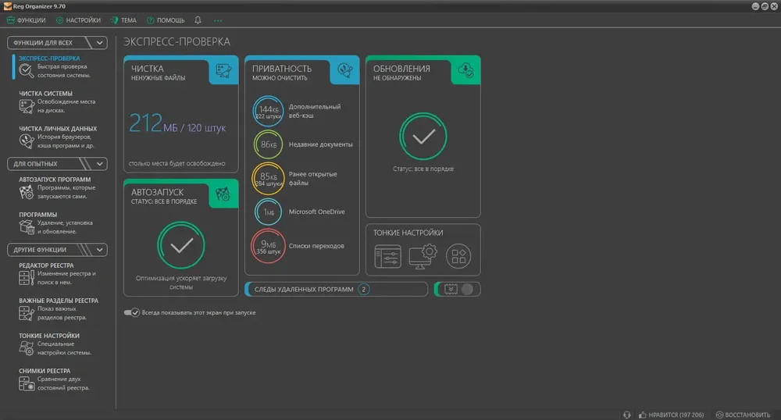
Task: Collapse the Функции для всех section
Action: click(98, 43)
